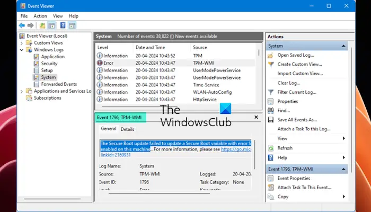
Task: Select the Time-Service event row
Action: click(207, 85)
